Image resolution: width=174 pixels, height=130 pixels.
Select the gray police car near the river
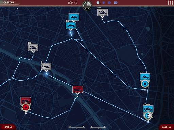coord(33,48)
